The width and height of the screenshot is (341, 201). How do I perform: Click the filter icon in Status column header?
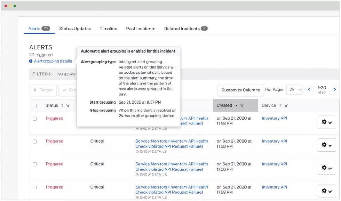point(68,106)
